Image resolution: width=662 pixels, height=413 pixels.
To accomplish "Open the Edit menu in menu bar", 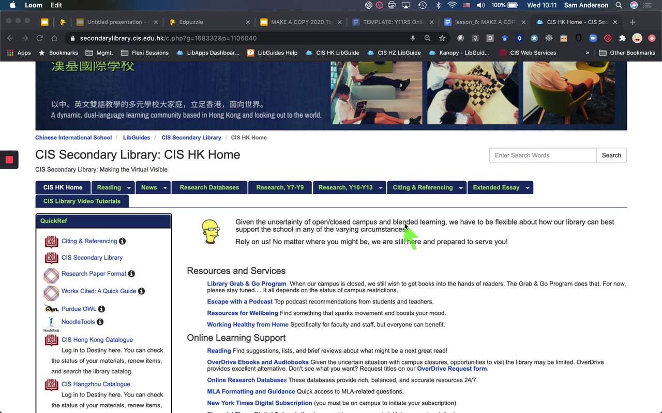I will click(56, 5).
